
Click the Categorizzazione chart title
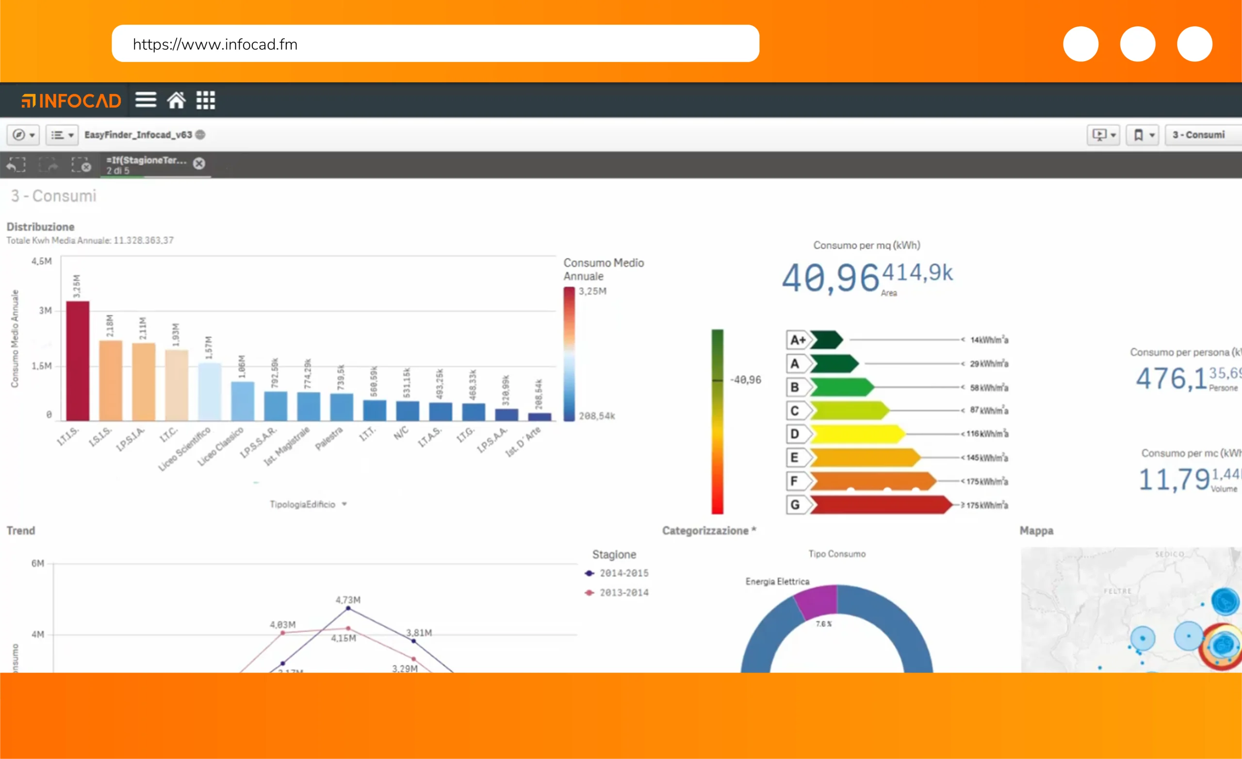click(709, 530)
